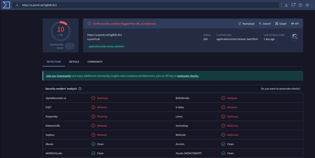The height and width of the screenshot is (158, 315).
Task: Click the Join our Community link
Action: tap(59, 76)
